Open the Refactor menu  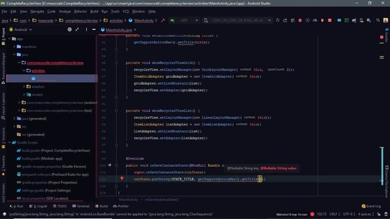click(x=80, y=12)
